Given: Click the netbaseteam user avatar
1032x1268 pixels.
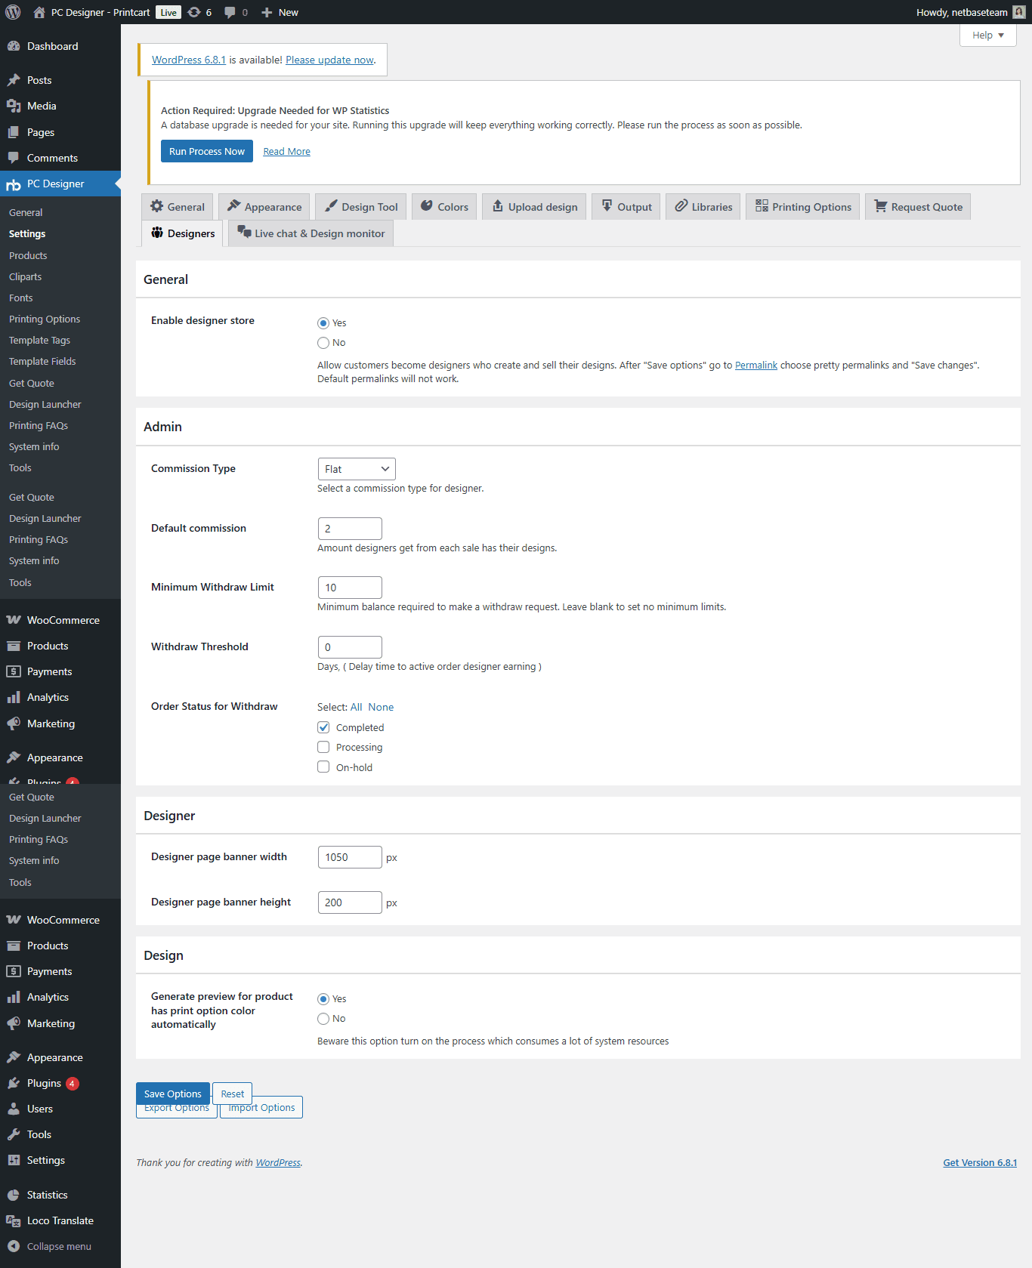Looking at the screenshot, I should point(1019,12).
